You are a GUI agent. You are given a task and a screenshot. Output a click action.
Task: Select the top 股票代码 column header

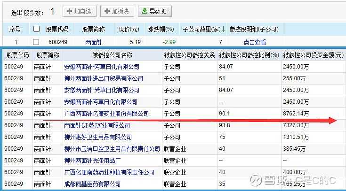coord(57,29)
